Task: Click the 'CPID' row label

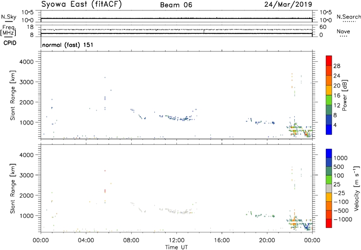Action: 10,43
